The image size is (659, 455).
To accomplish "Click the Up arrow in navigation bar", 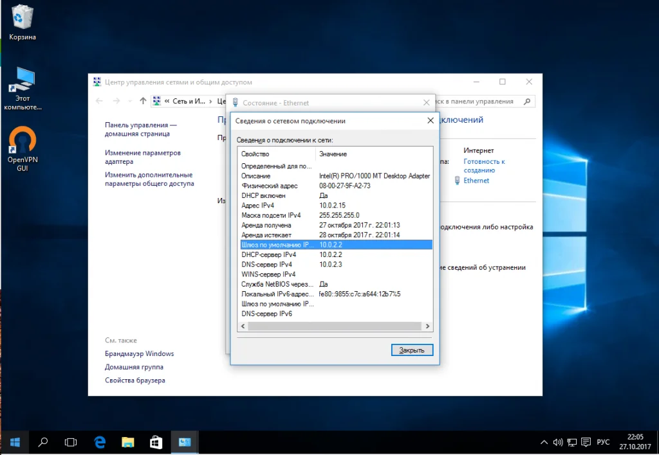I will coord(143,101).
